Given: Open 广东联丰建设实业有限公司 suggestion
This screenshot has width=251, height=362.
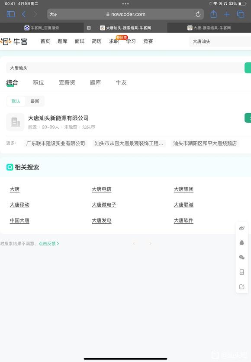Looking at the screenshot, I should tap(55, 143).
